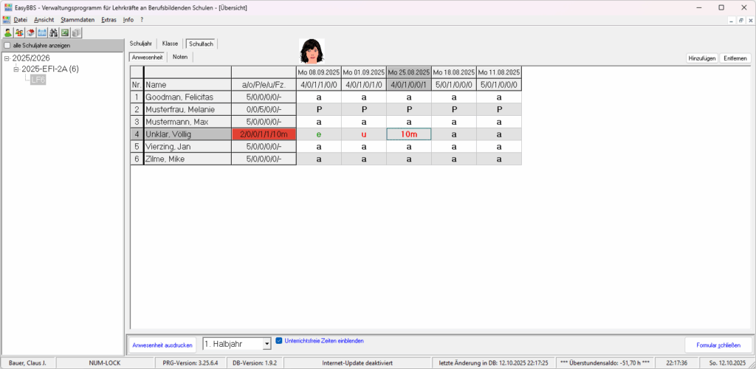Click the 'Anwesenheit ausdrucken' button
Viewport: 756px width, 369px height.
click(x=163, y=345)
